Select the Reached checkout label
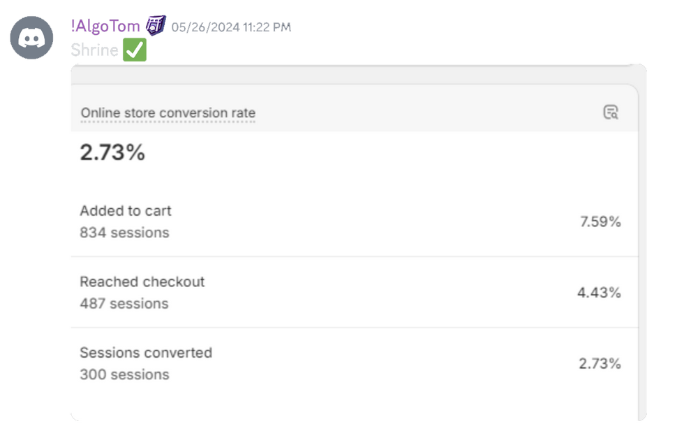698x440 pixels. point(142,282)
